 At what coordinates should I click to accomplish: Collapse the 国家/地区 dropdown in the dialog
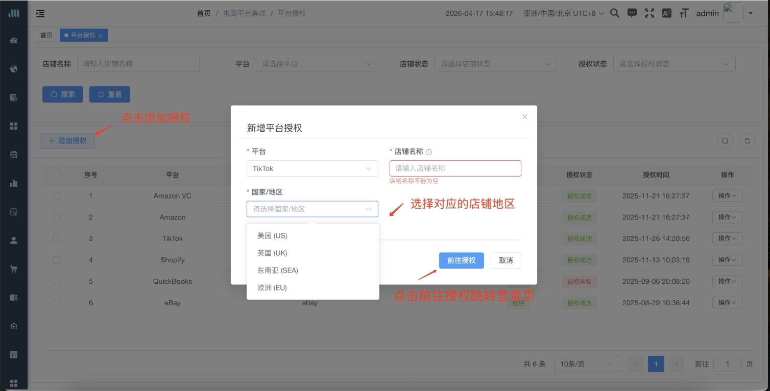point(312,209)
